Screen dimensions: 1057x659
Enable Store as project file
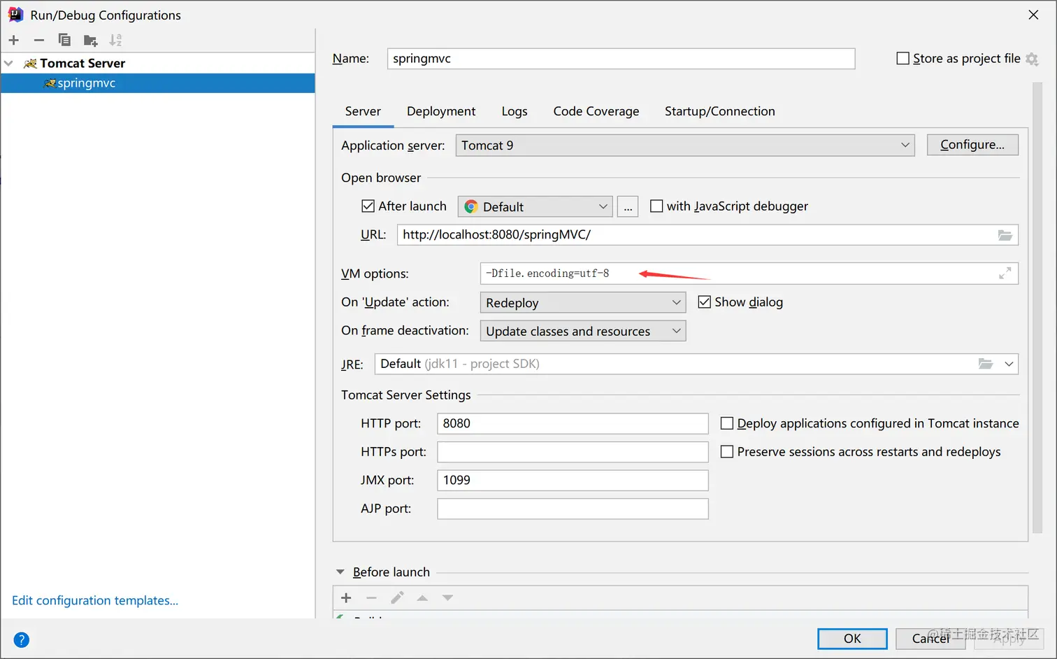(903, 58)
